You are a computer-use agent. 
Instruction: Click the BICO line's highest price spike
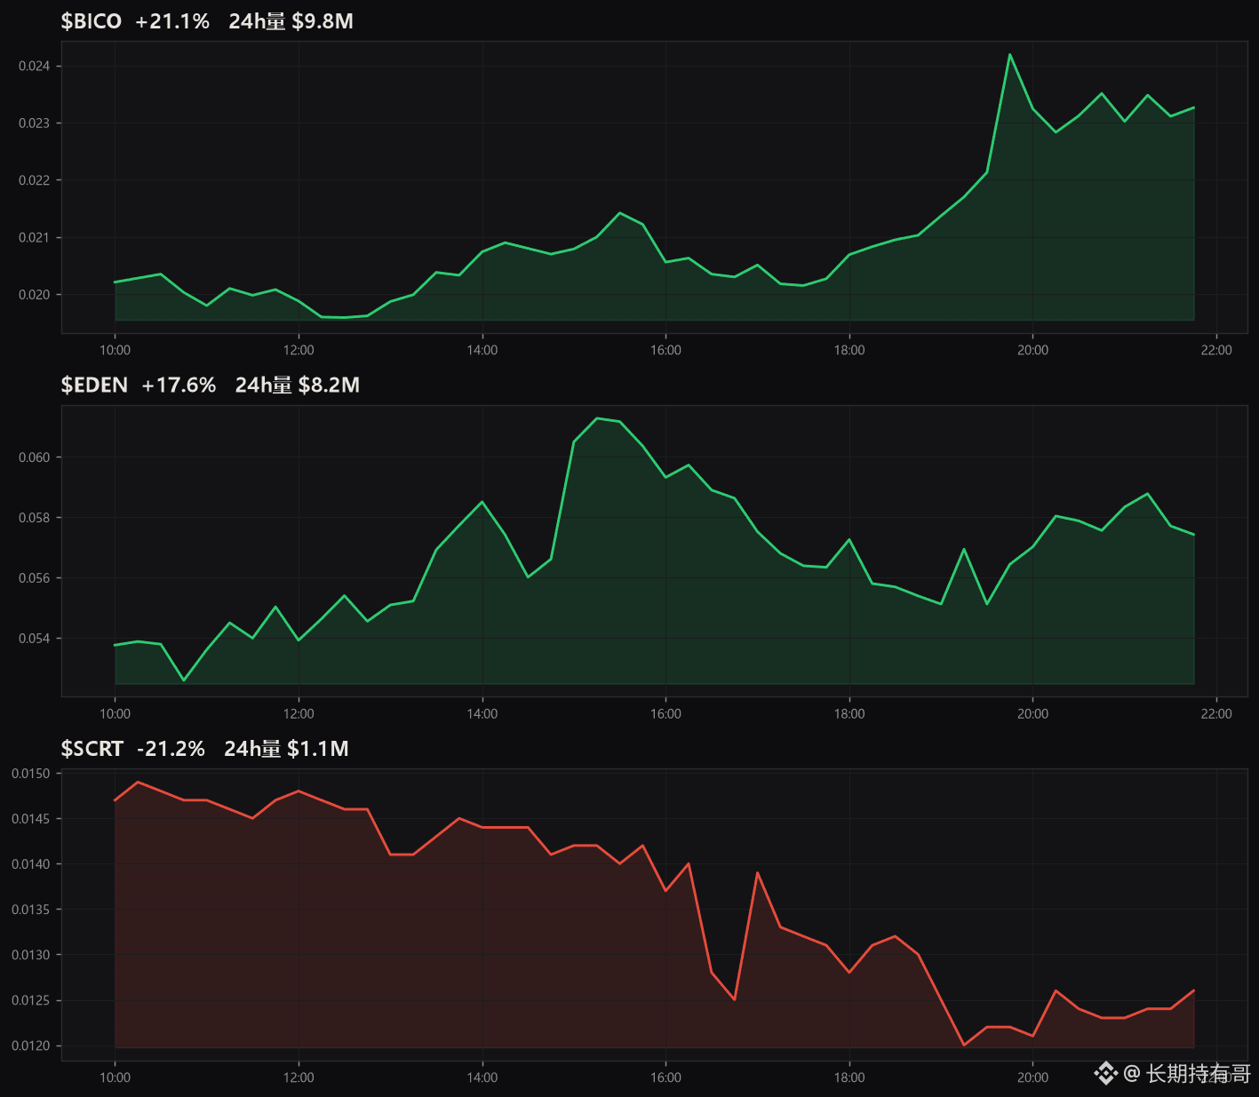pyautogui.click(x=1010, y=54)
